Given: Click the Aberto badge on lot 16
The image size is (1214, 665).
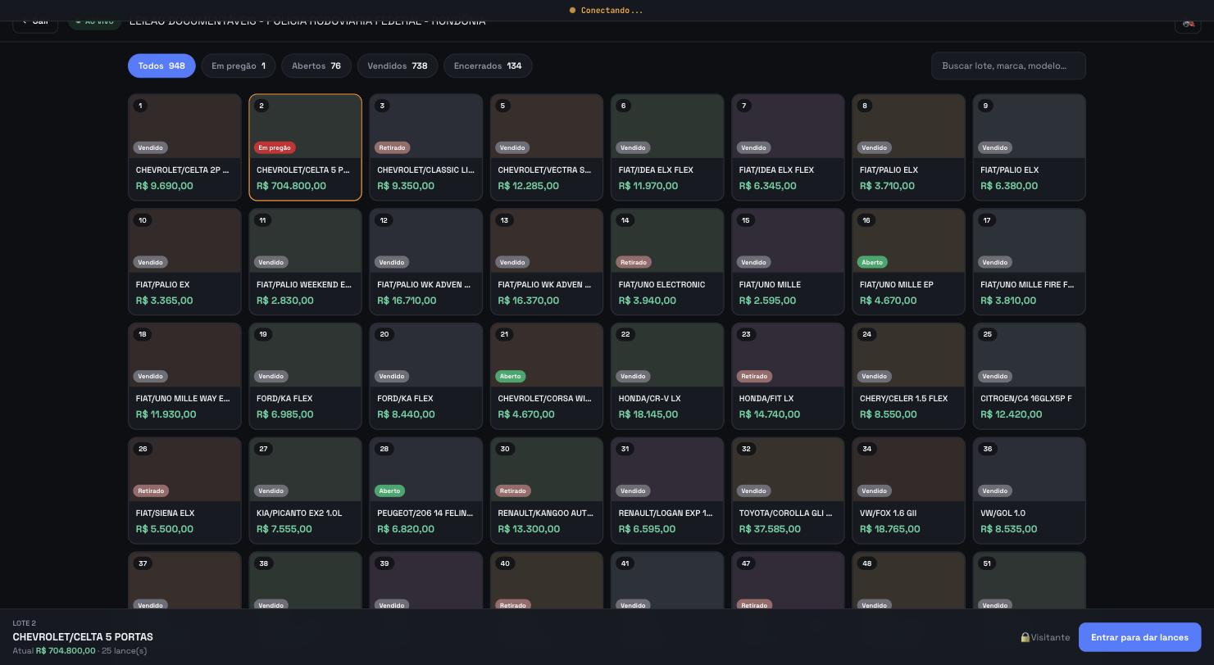Looking at the screenshot, I should pyautogui.click(x=872, y=262).
